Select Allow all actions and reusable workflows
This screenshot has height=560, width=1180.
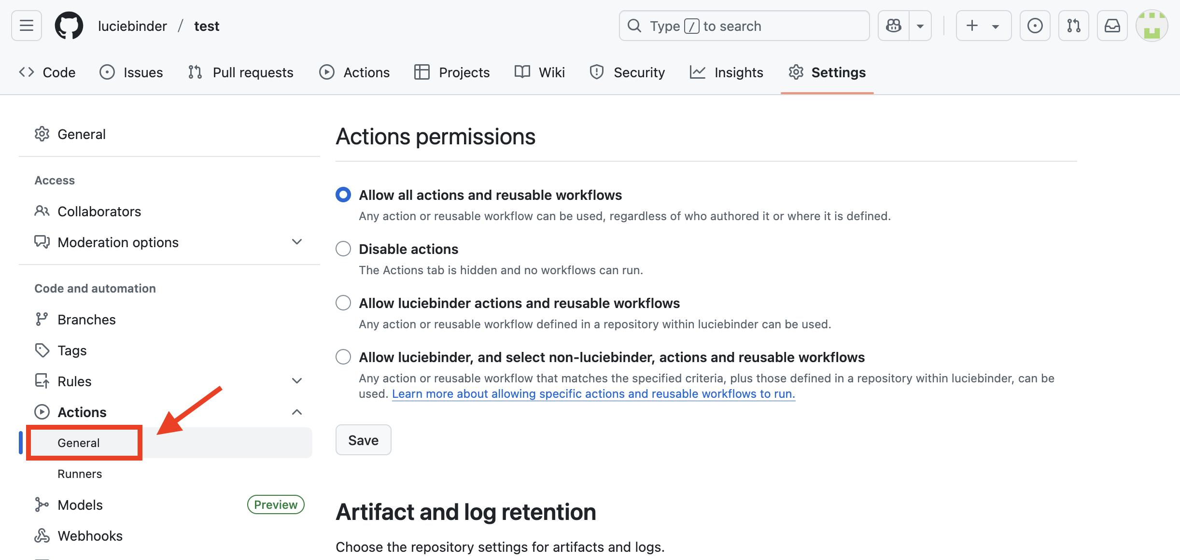coord(343,195)
